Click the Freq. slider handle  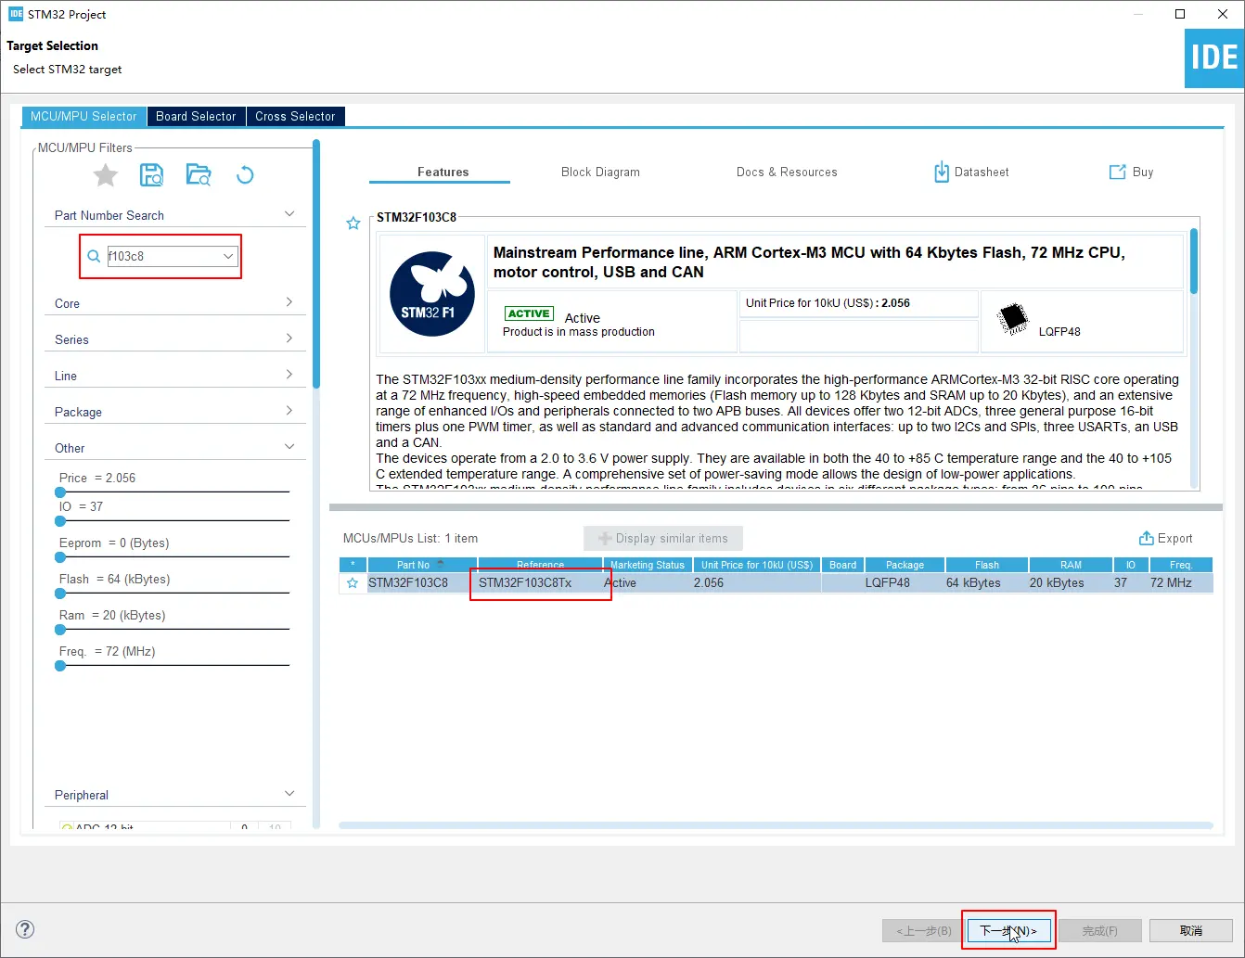[60, 666]
